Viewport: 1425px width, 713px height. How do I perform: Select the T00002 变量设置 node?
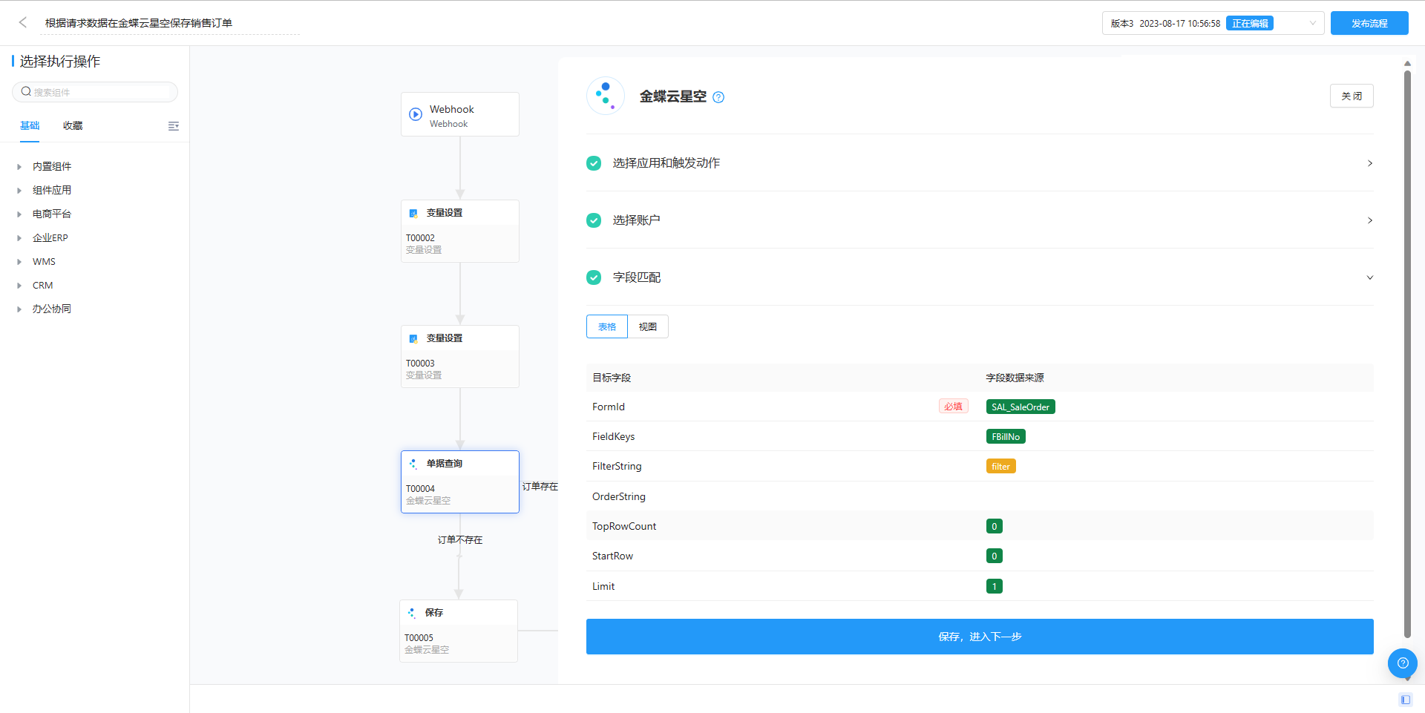pyautogui.click(x=460, y=231)
